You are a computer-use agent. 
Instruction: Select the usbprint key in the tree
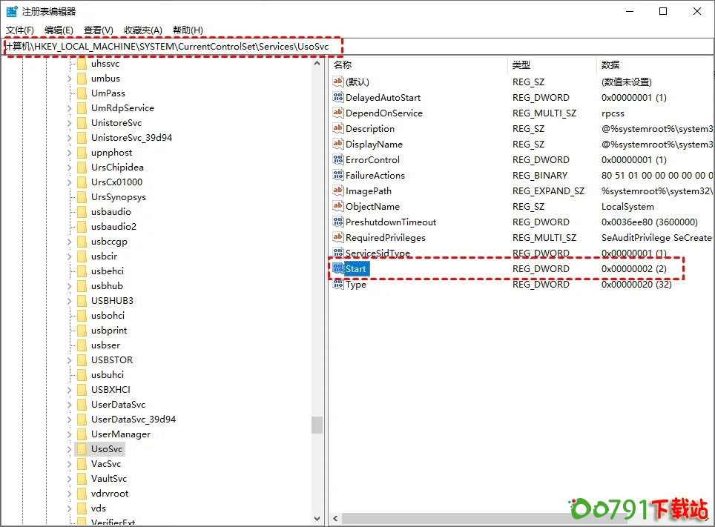click(x=109, y=331)
